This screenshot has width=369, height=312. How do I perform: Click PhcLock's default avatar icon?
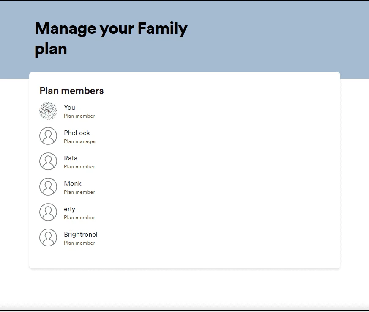(x=48, y=136)
